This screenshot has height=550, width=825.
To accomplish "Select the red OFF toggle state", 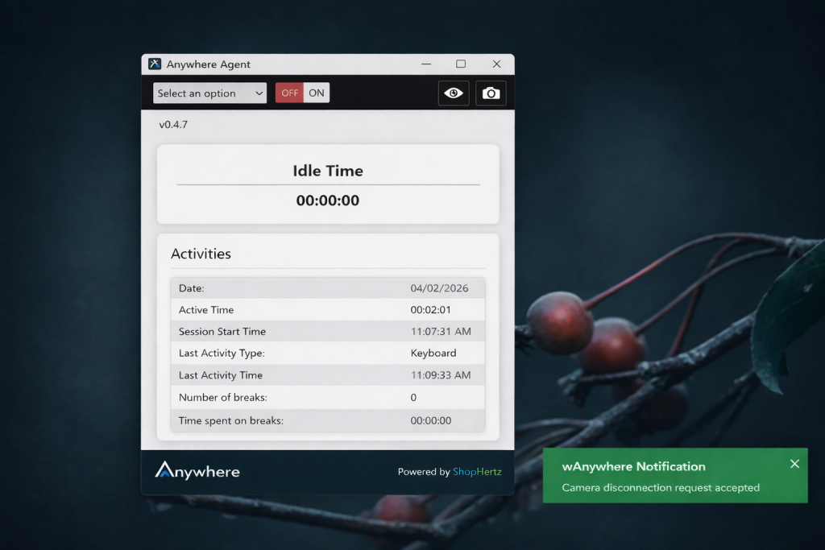I will click(289, 93).
